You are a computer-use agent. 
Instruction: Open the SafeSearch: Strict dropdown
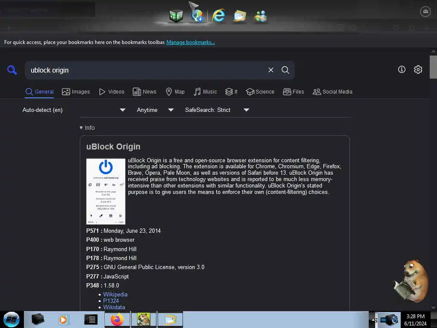click(217, 110)
